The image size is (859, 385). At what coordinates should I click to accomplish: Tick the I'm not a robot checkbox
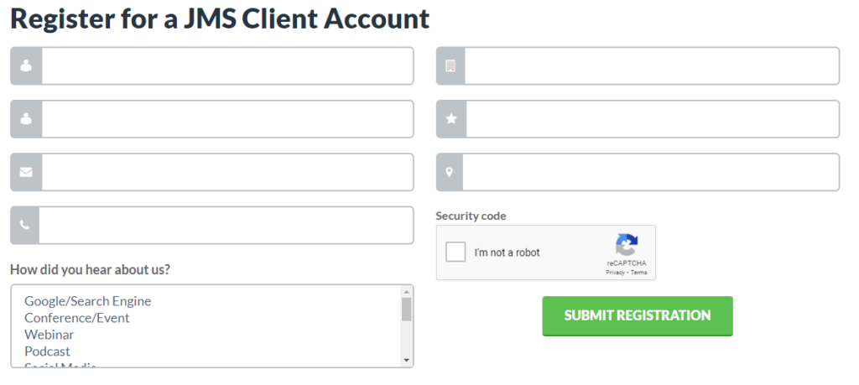456,252
